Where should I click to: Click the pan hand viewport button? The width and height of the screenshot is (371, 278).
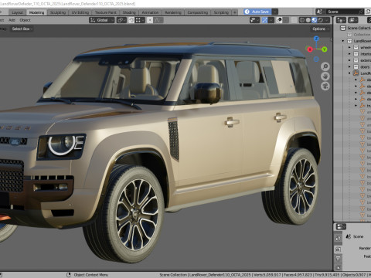click(325, 76)
